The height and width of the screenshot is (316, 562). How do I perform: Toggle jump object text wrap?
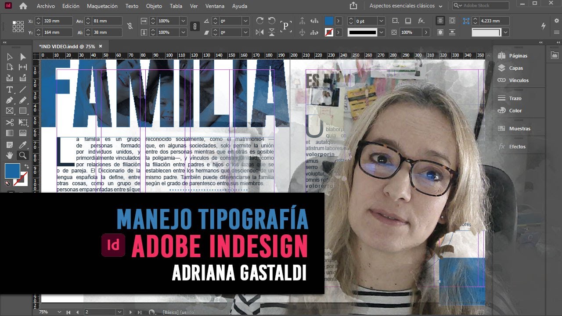452,32
